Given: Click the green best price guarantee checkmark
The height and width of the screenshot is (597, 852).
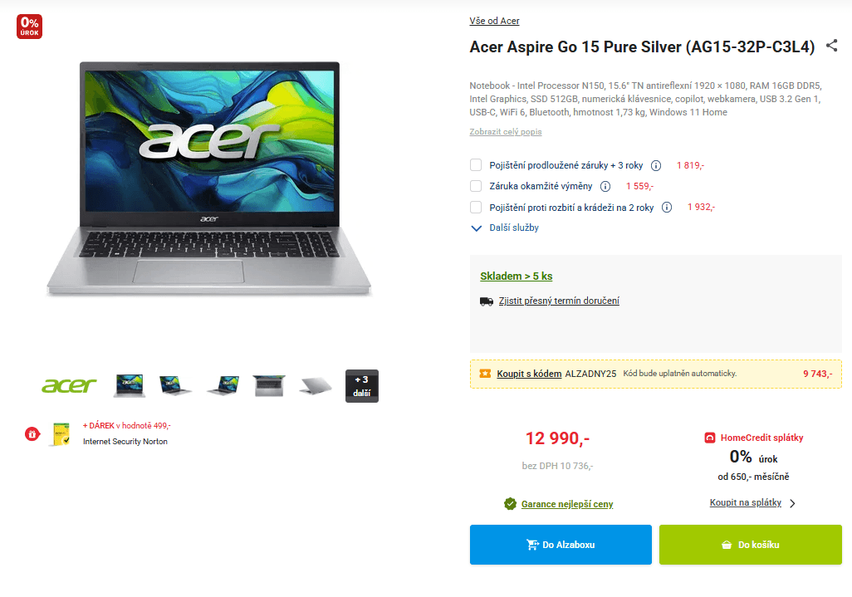Looking at the screenshot, I should click(x=510, y=504).
